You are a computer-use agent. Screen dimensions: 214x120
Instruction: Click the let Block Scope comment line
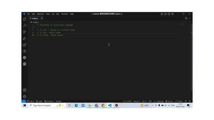tap(49, 33)
